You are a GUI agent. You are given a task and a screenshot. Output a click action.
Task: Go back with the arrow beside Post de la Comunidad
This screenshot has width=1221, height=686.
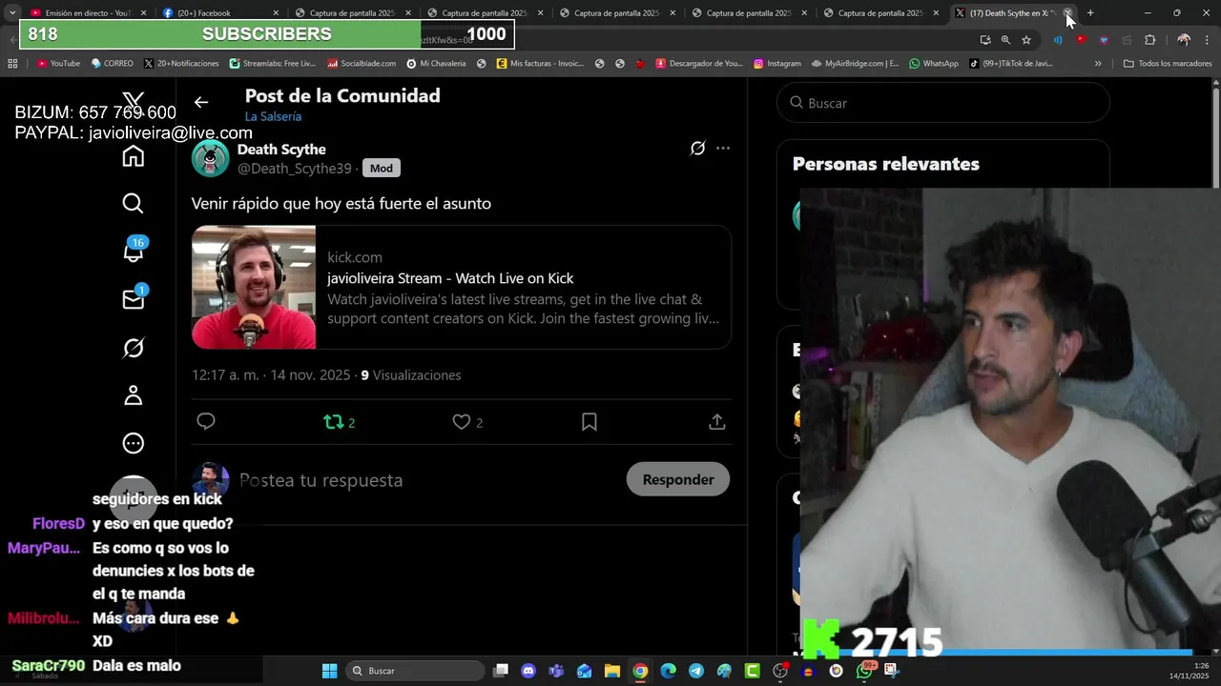pyautogui.click(x=200, y=102)
